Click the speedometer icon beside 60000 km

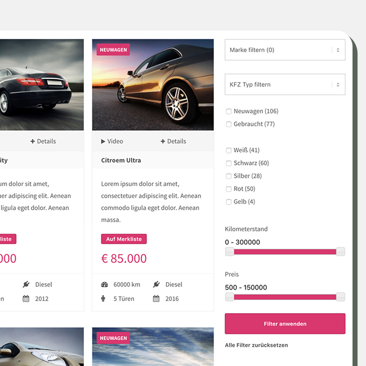tap(104, 285)
